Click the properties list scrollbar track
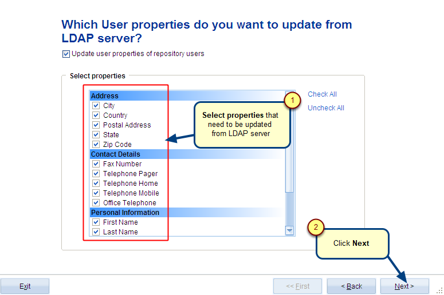444x295 pixels. (289, 212)
